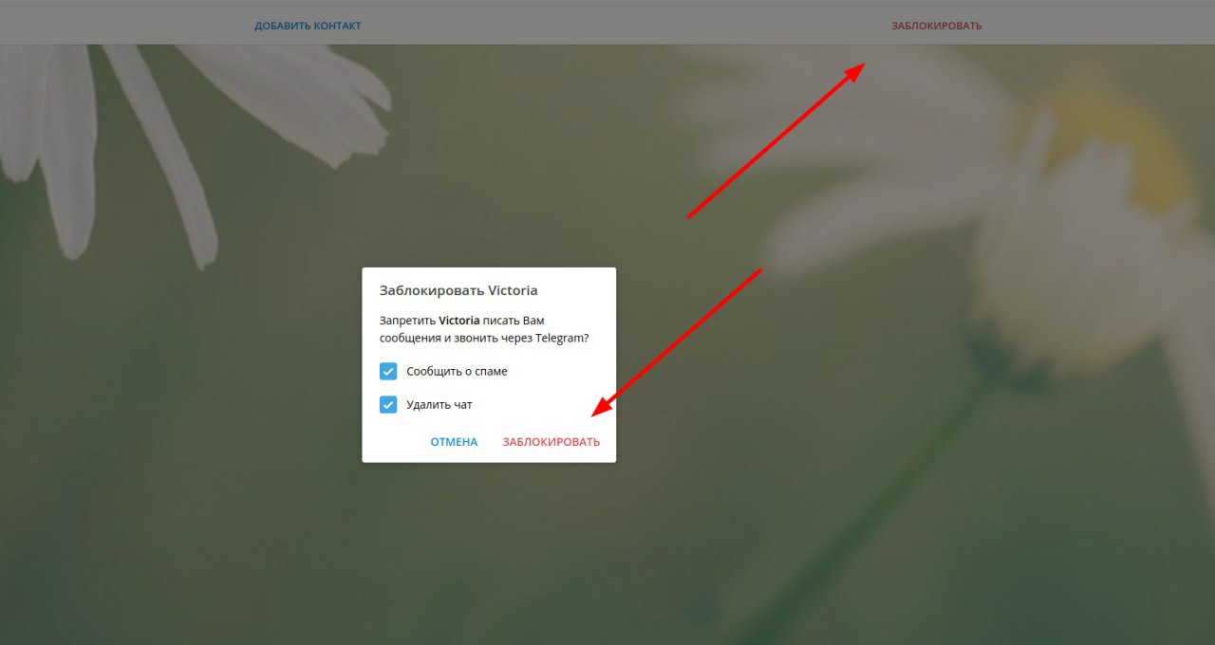The width and height of the screenshot is (1215, 645).
Task: Click the Удалить чат label text
Action: 439,405
